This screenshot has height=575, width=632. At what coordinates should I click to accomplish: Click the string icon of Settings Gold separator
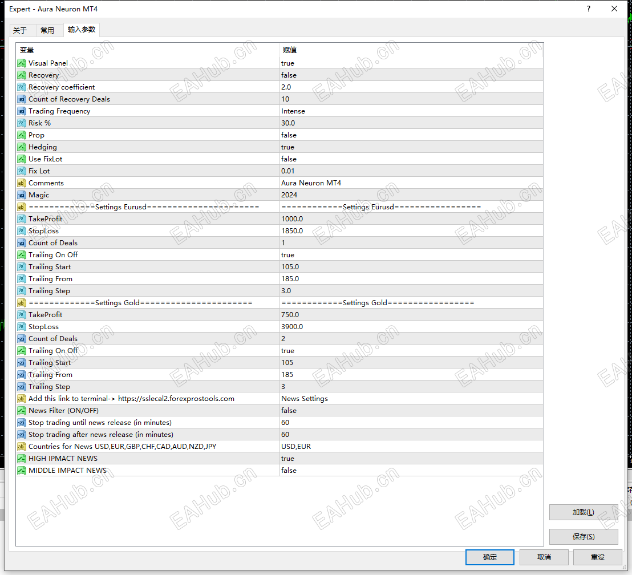click(22, 303)
